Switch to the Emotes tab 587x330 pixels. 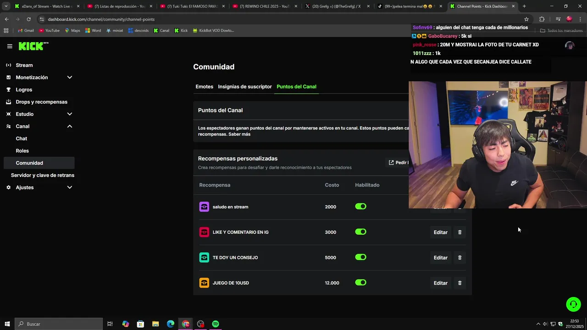[204, 87]
